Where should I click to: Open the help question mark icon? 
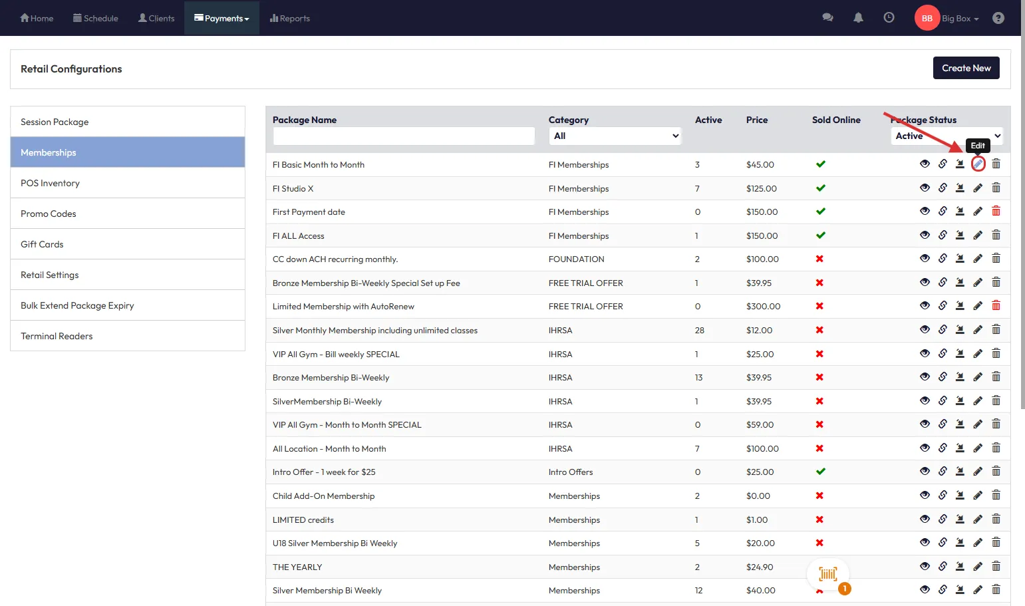pyautogui.click(x=998, y=18)
